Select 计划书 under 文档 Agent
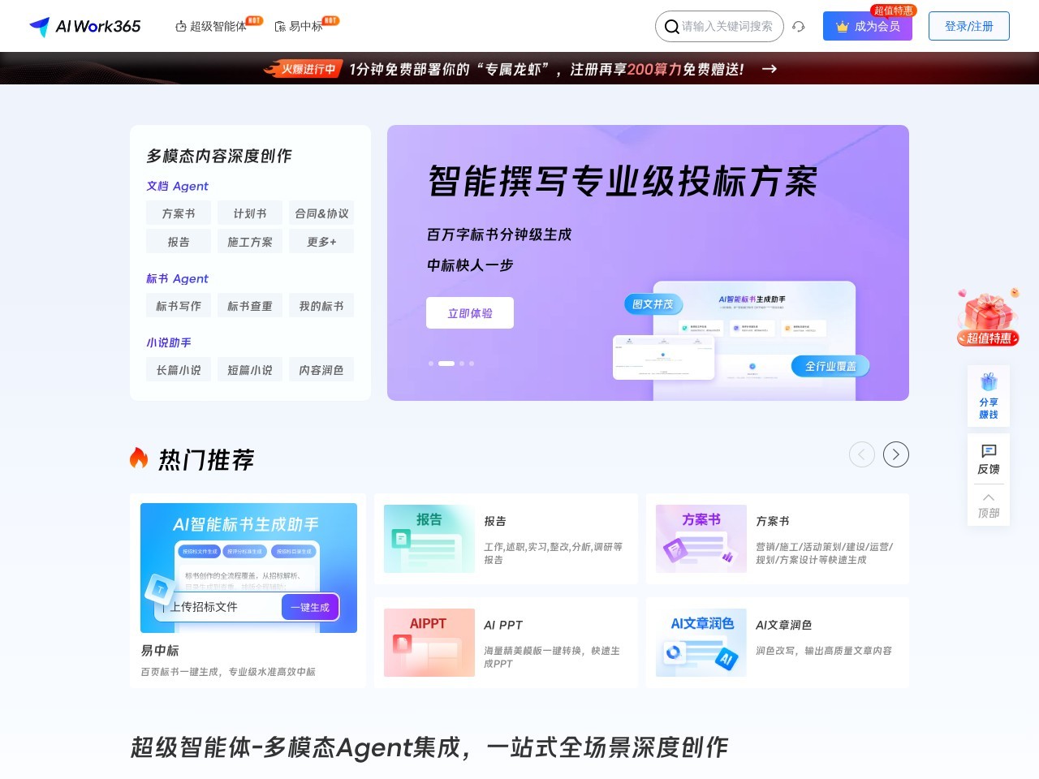1039x779 pixels. point(250,213)
